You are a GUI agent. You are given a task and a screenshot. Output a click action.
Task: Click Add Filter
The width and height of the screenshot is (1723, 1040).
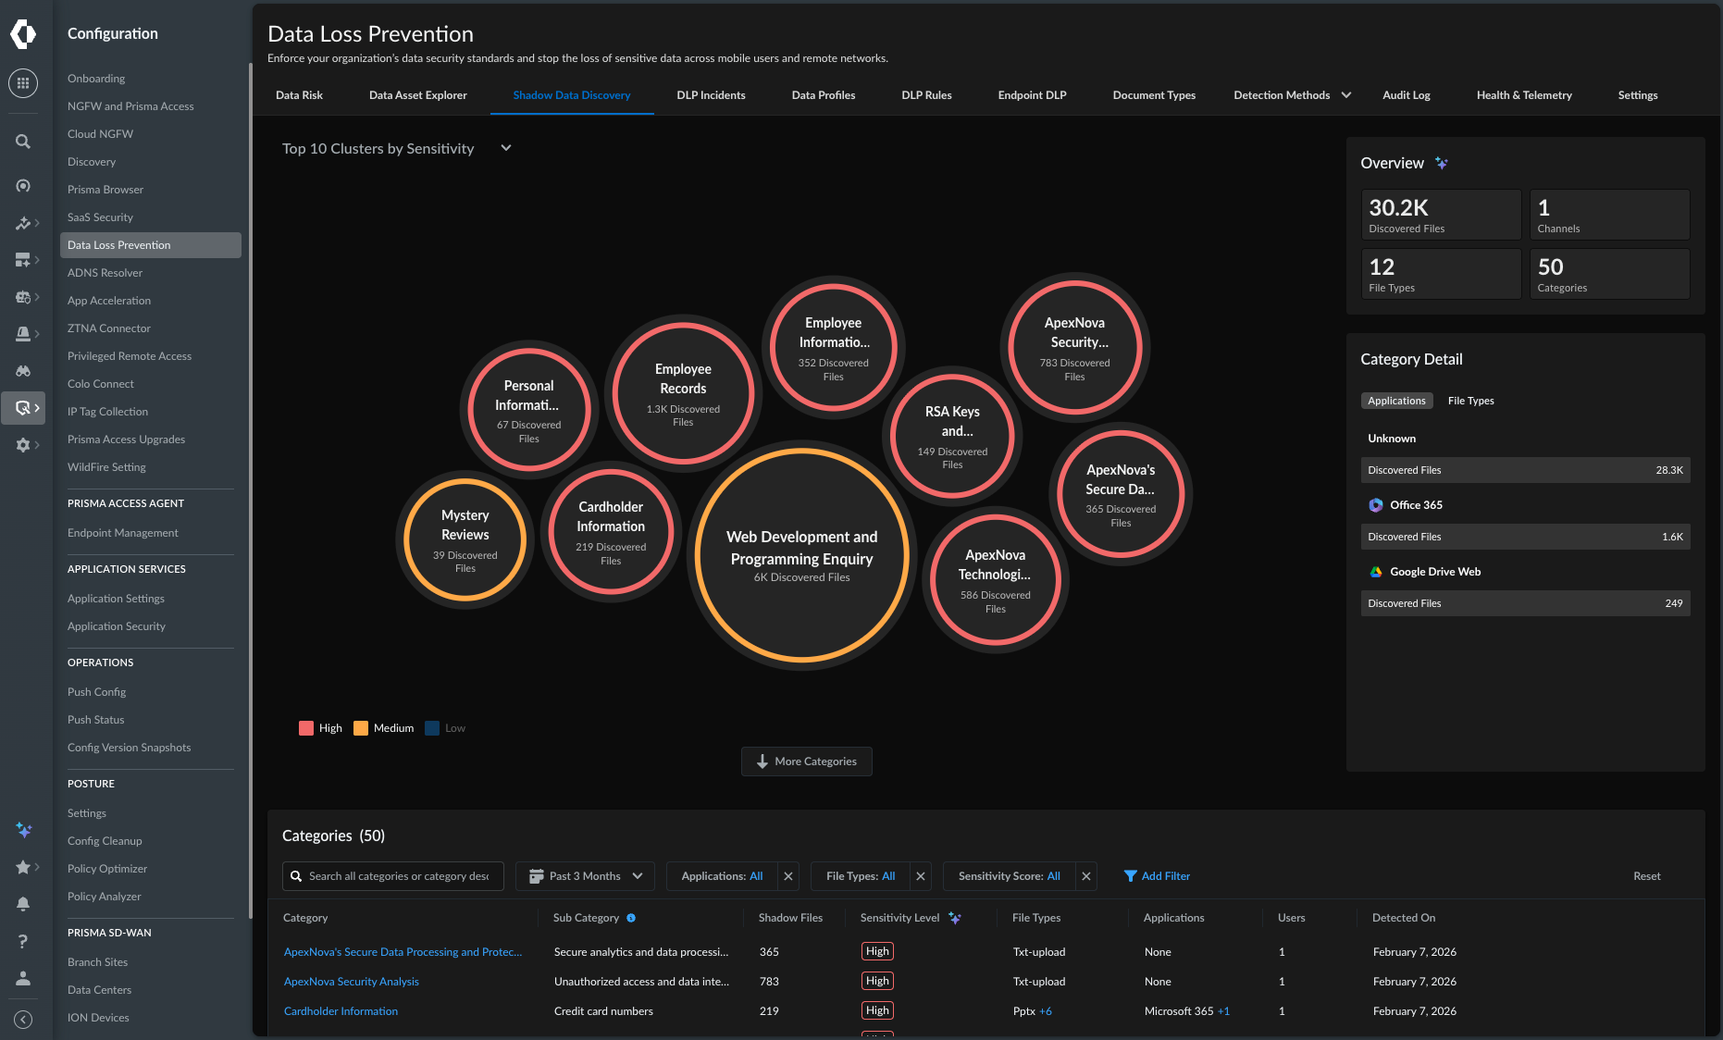(x=1157, y=876)
